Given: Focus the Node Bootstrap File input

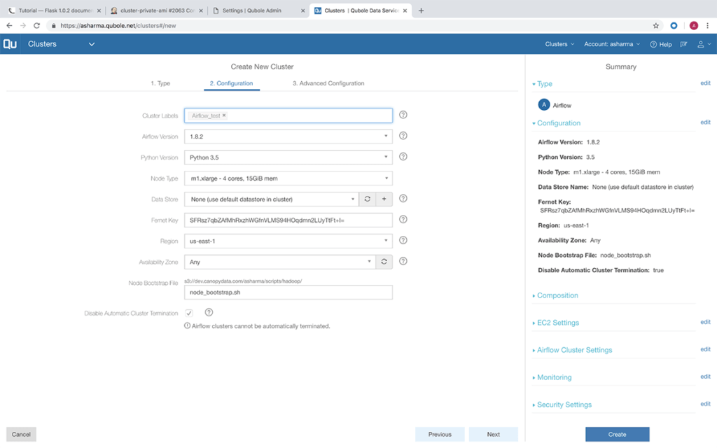Looking at the screenshot, I should point(288,292).
